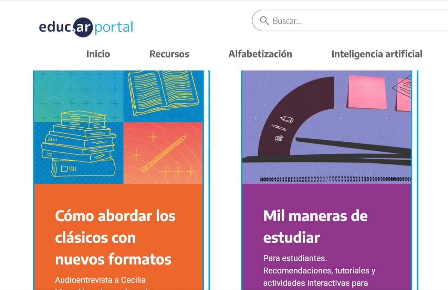The width and height of the screenshot is (448, 290).
Task: Select the pink sticky note in illustration
Action: click(x=367, y=92)
